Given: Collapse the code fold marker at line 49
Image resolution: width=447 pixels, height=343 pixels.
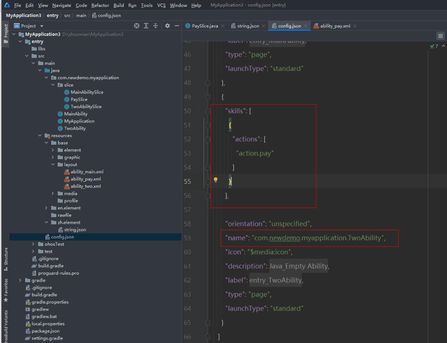Looking at the screenshot, I should coord(207,97).
